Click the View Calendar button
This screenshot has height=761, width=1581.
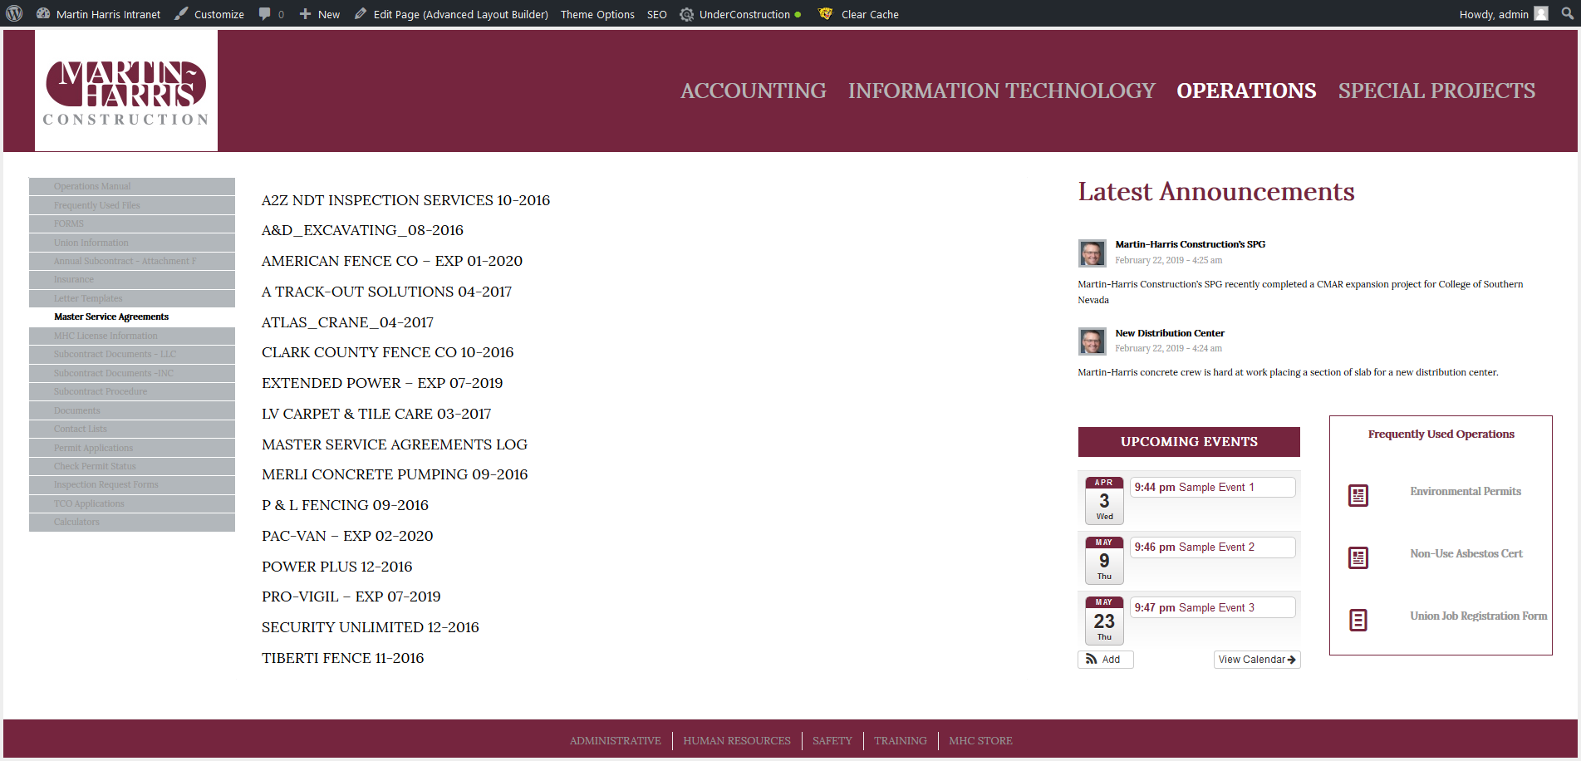pos(1257,660)
